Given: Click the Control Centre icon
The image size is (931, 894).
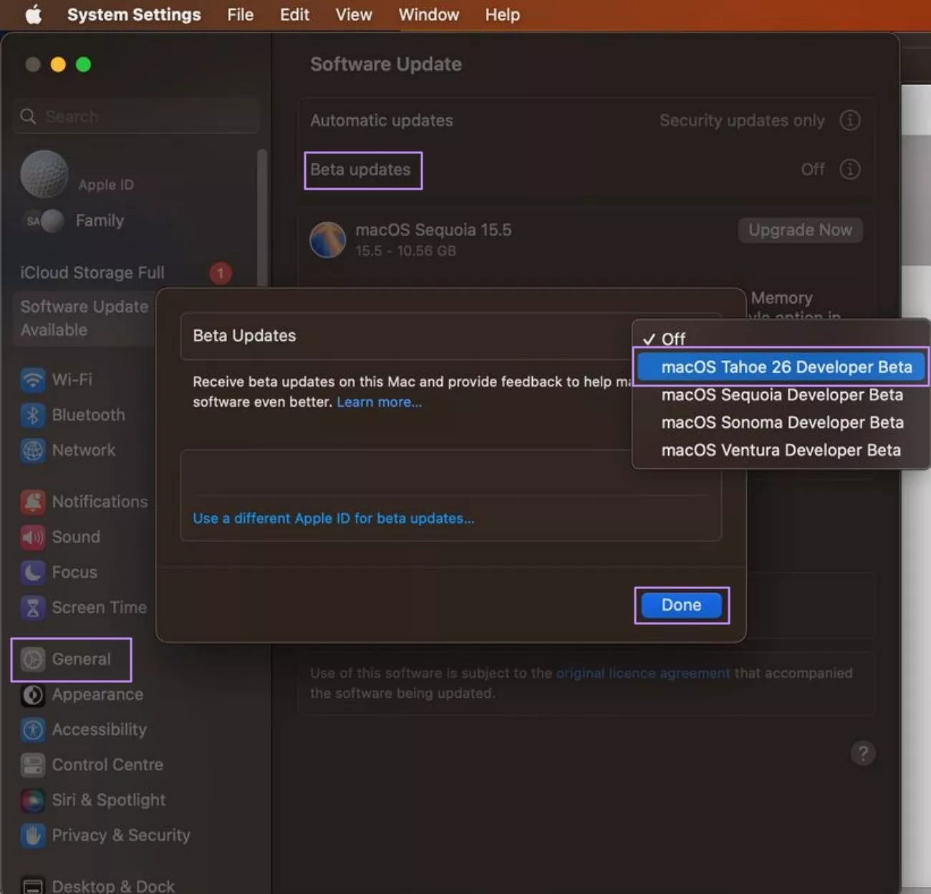Looking at the screenshot, I should (33, 764).
